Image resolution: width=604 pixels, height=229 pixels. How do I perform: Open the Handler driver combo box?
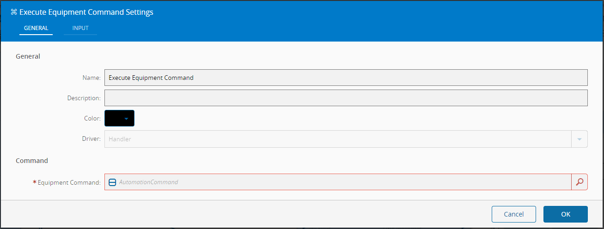click(x=337, y=139)
